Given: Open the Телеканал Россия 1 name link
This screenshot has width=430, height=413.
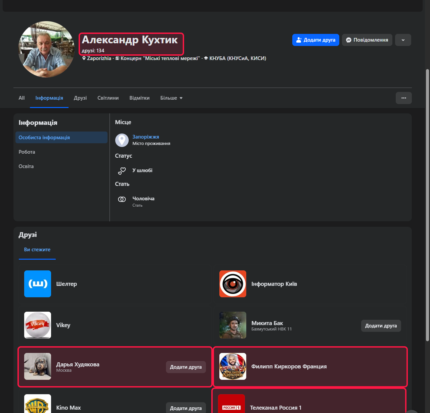Looking at the screenshot, I should (275, 408).
